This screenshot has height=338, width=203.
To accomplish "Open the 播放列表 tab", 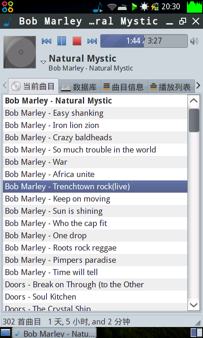I will tap(171, 87).
